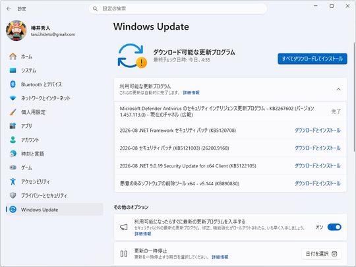Click the large update sync status icon
Image resolution: width=356 pixels, height=267 pixels.
point(132,56)
